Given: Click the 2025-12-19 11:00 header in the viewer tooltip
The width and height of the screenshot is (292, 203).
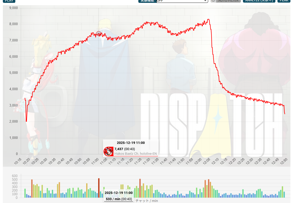Looking at the screenshot, I should (131, 143).
